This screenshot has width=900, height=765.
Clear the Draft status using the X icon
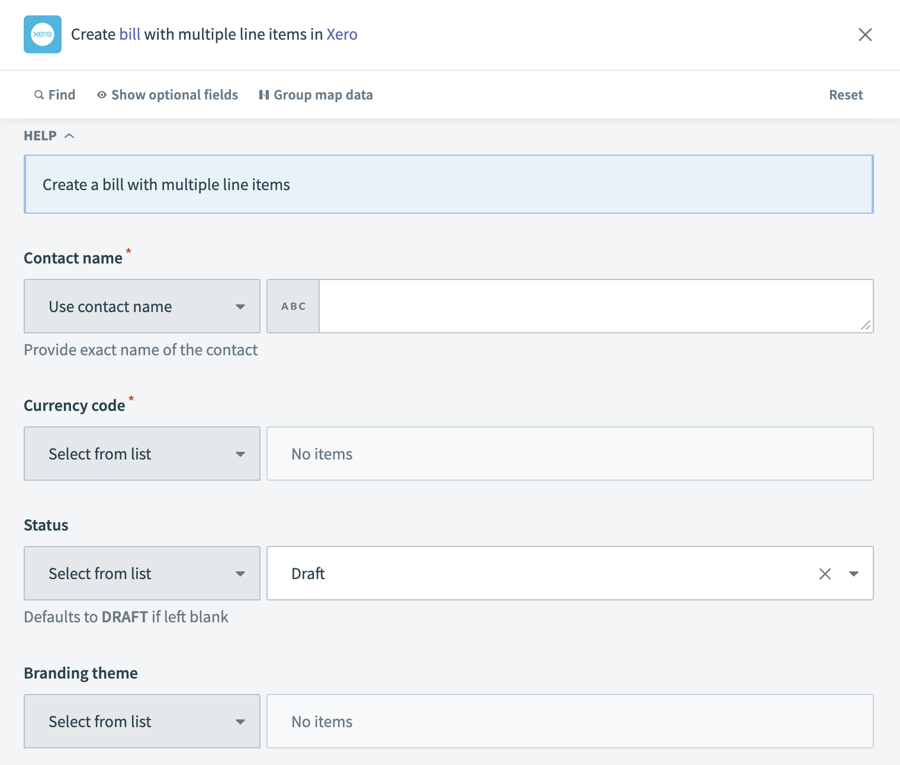825,573
